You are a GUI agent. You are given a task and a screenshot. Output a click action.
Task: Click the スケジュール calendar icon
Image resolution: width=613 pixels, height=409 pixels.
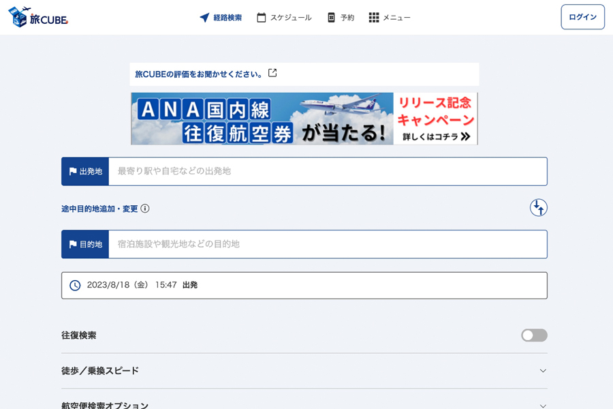click(261, 18)
